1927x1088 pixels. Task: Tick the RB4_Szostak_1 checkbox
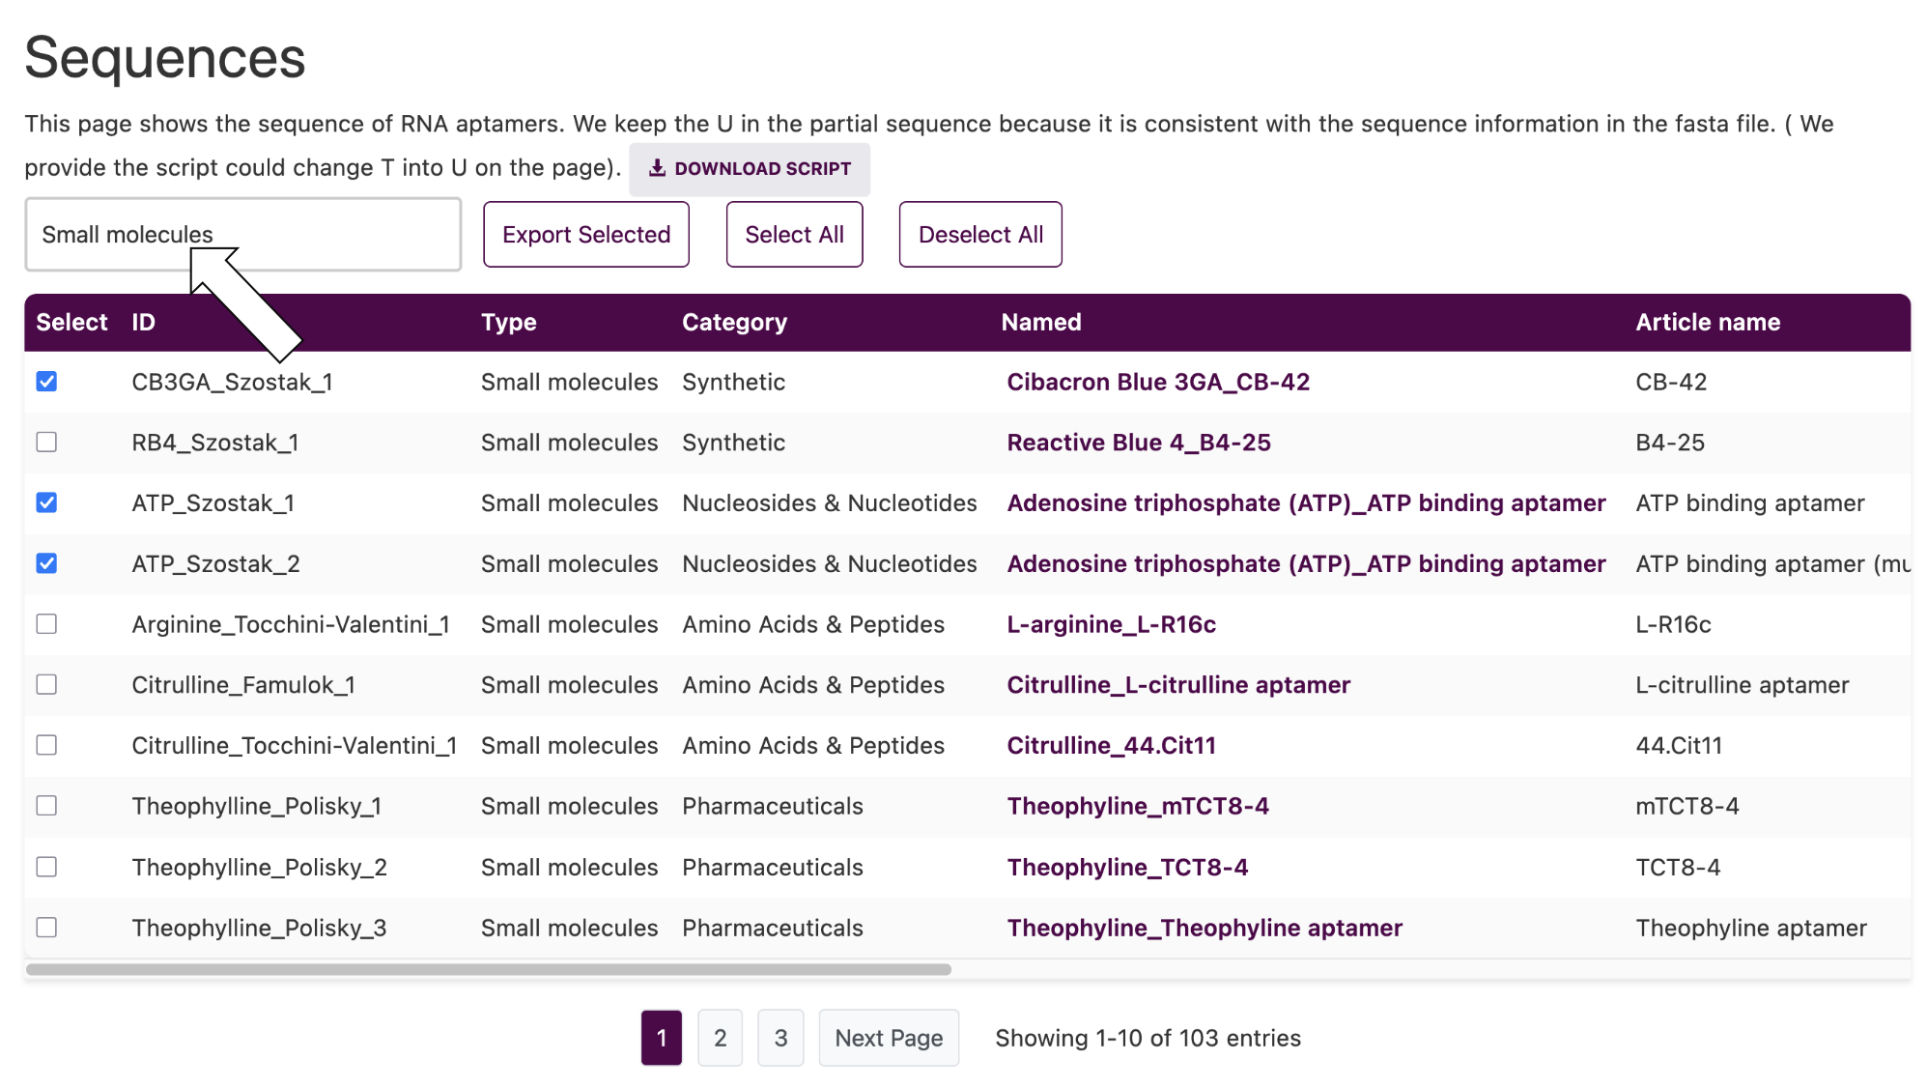tap(46, 443)
